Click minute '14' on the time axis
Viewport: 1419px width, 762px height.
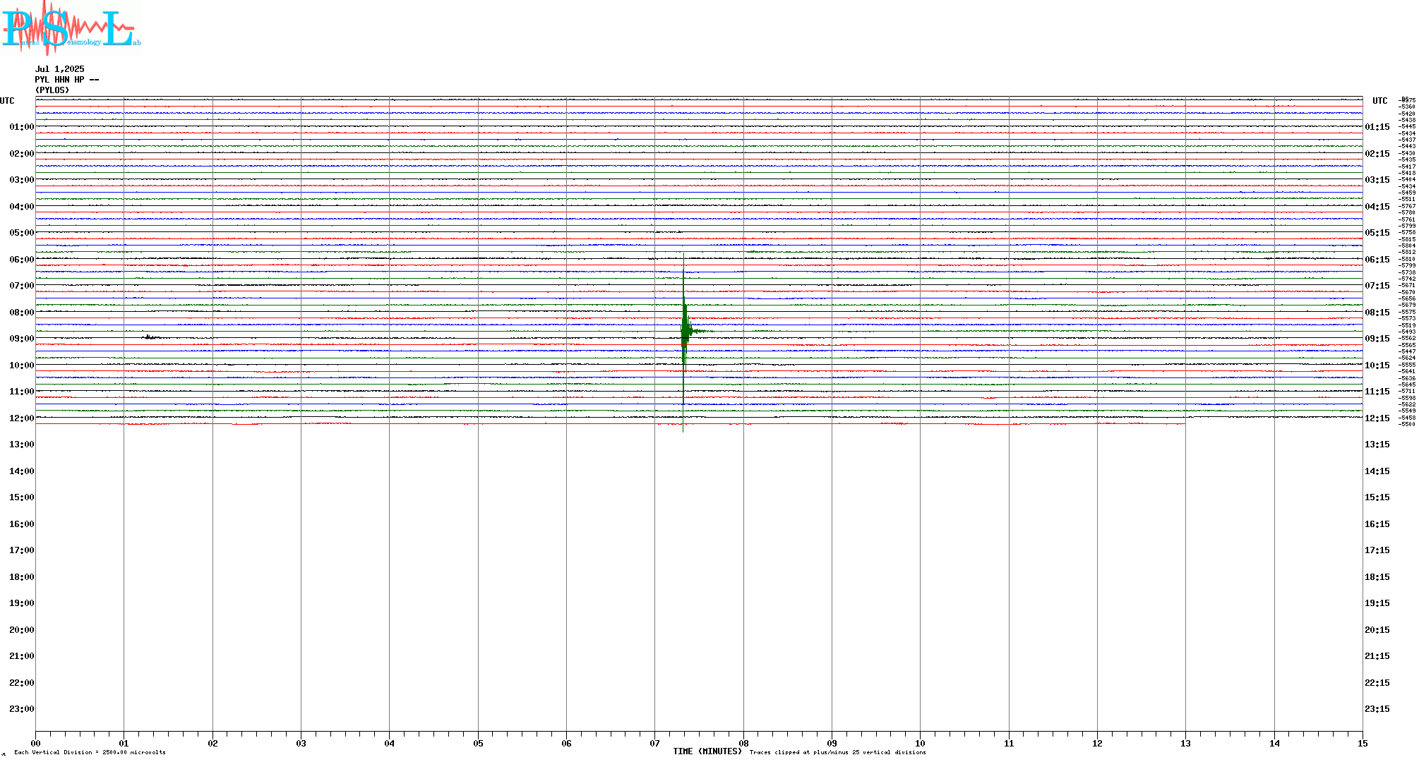click(x=1274, y=743)
